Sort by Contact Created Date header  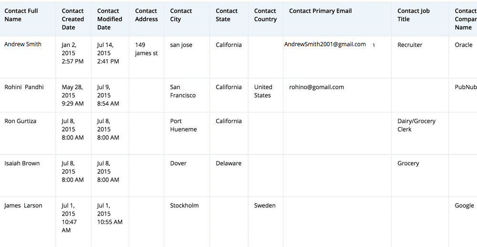(x=73, y=19)
